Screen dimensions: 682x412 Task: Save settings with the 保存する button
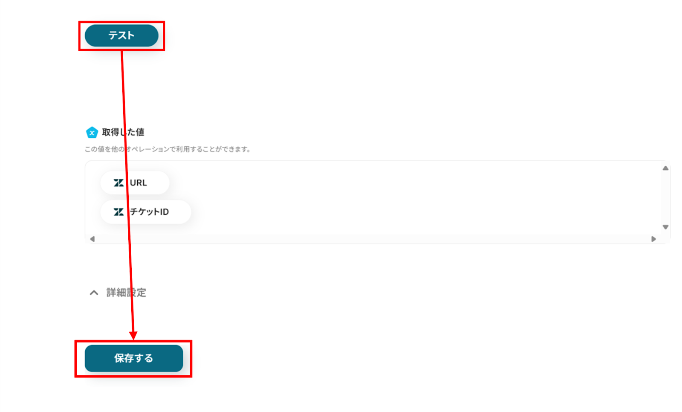click(x=134, y=358)
